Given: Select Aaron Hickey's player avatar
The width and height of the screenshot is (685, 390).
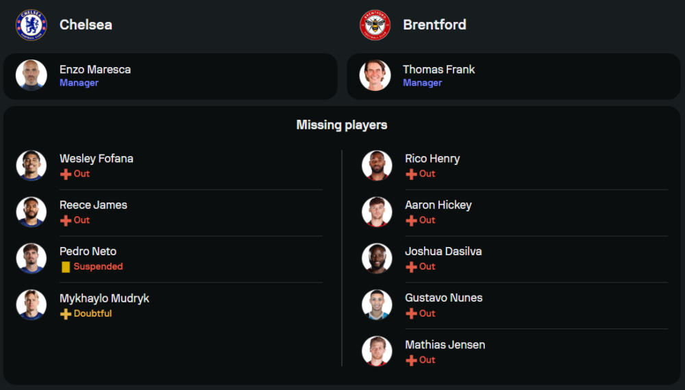Looking at the screenshot, I should 377,212.
